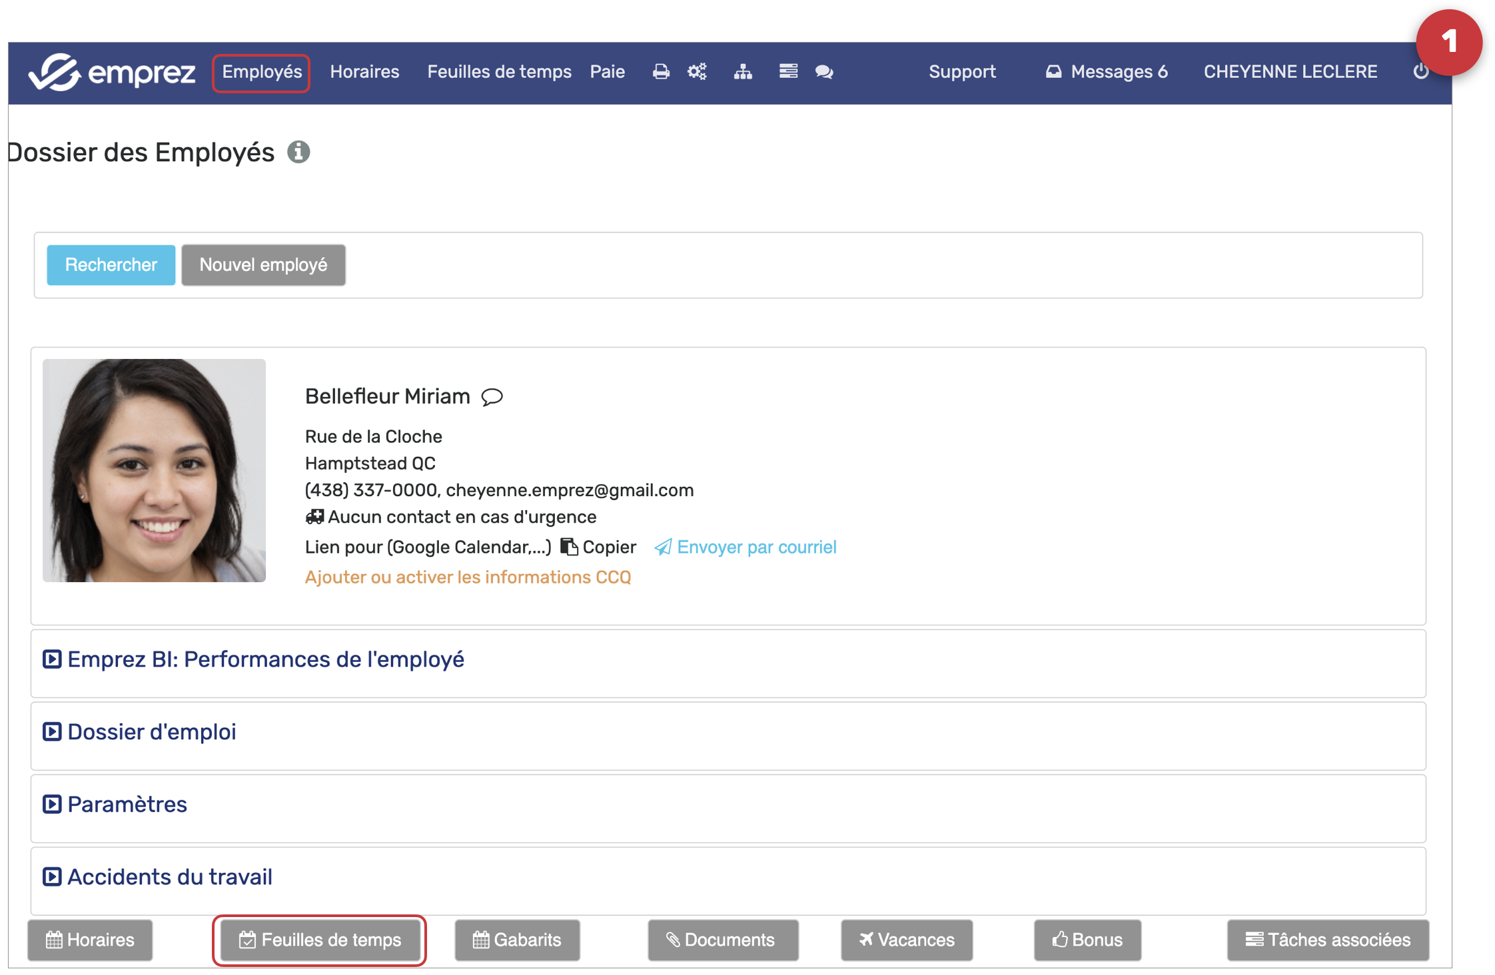This screenshot has width=1495, height=975.
Task: Open the chat bubbles icon in navbar
Action: coord(824,72)
